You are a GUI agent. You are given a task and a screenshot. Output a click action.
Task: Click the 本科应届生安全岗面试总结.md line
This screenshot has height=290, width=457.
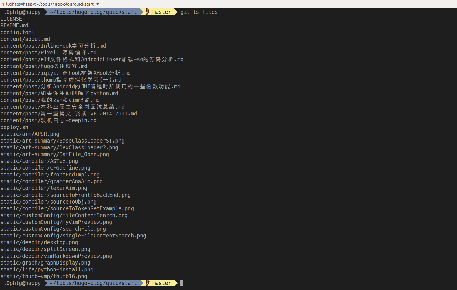coord(62,107)
